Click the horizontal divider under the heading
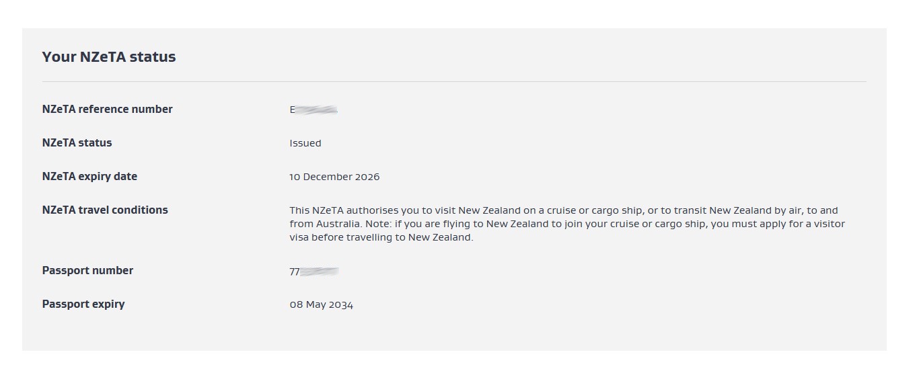The image size is (917, 375). [454, 82]
